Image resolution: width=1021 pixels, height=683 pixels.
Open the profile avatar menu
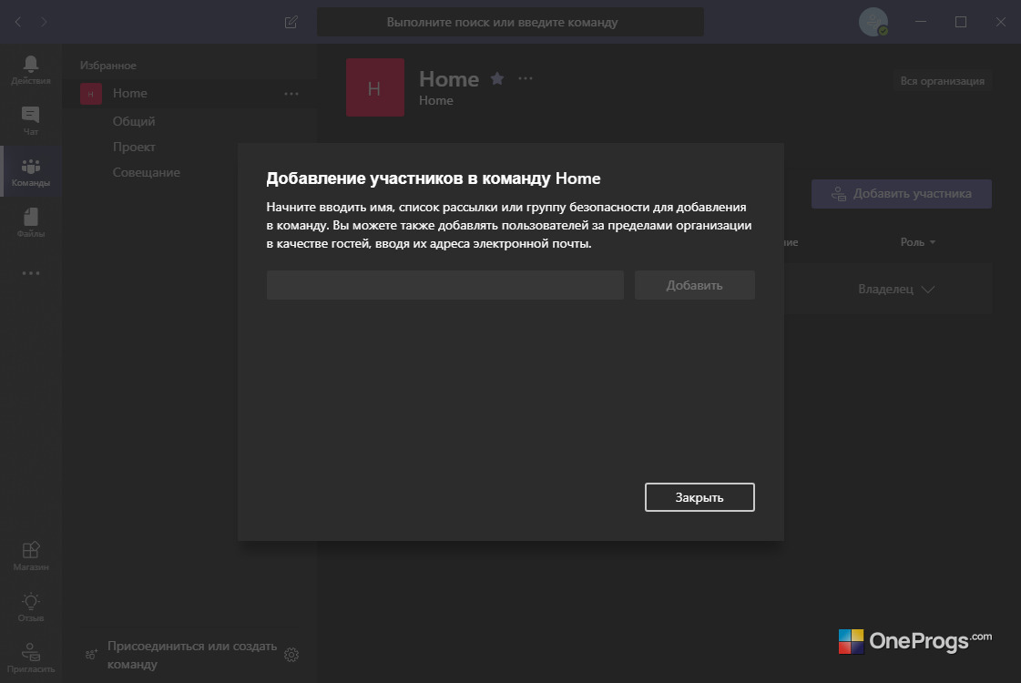(873, 22)
